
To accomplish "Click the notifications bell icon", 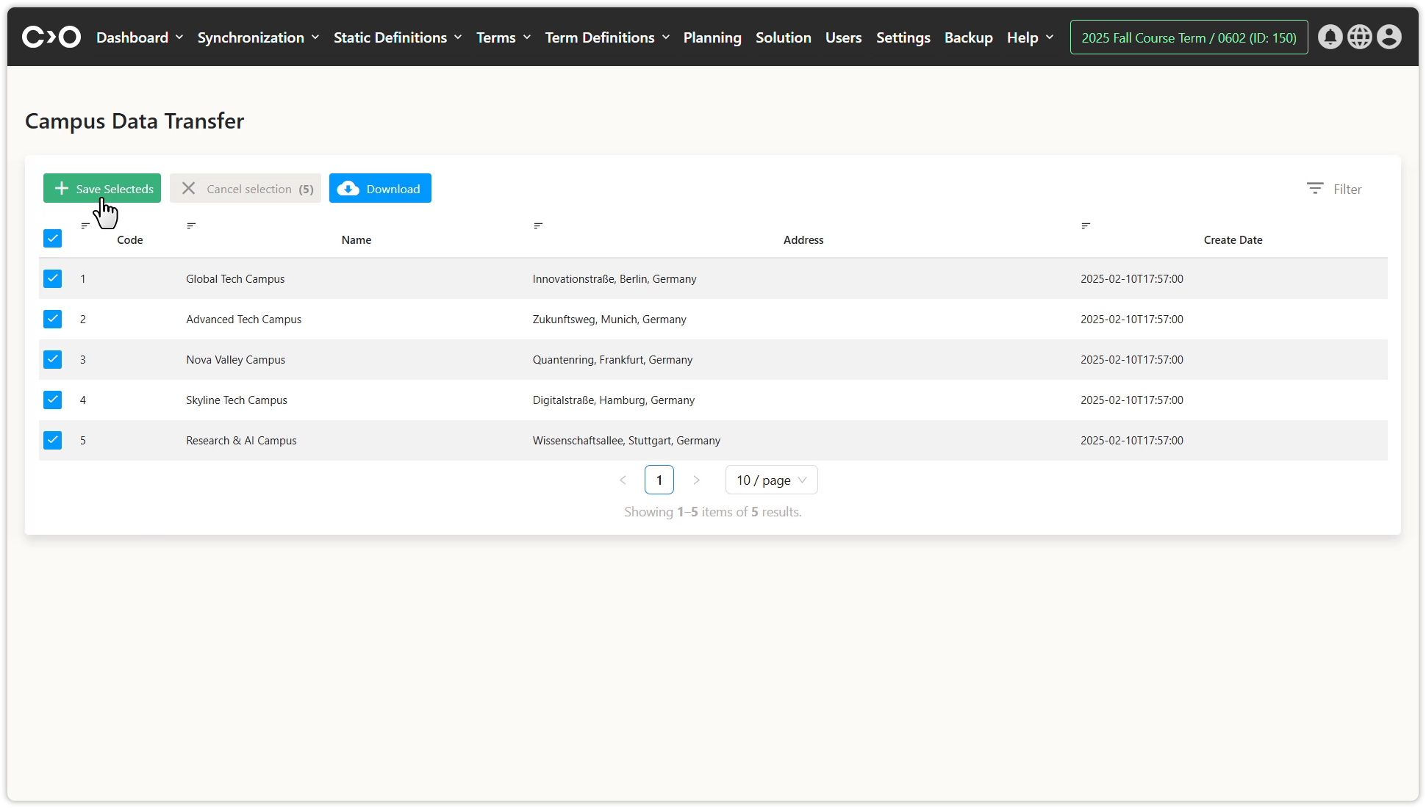I will pyautogui.click(x=1330, y=37).
